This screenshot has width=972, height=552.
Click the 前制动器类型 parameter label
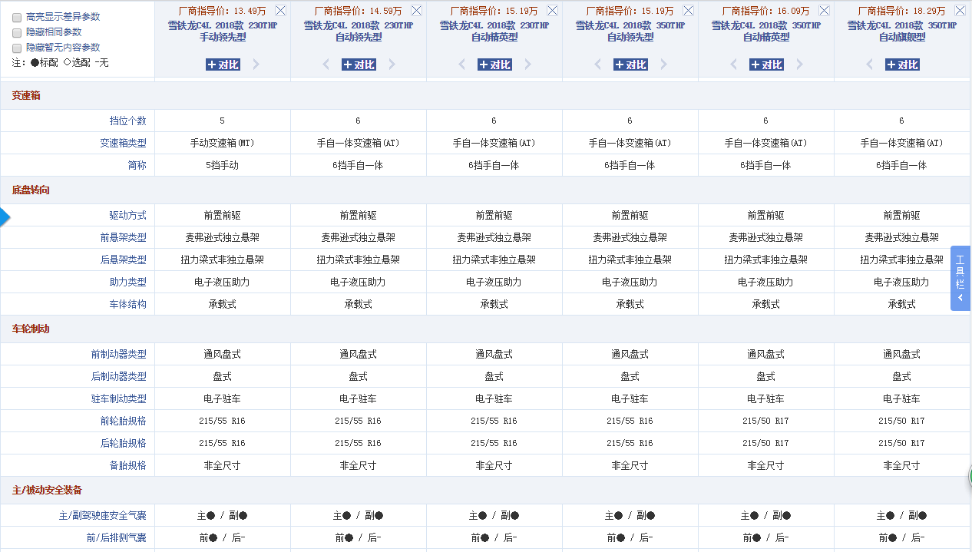[118, 355]
